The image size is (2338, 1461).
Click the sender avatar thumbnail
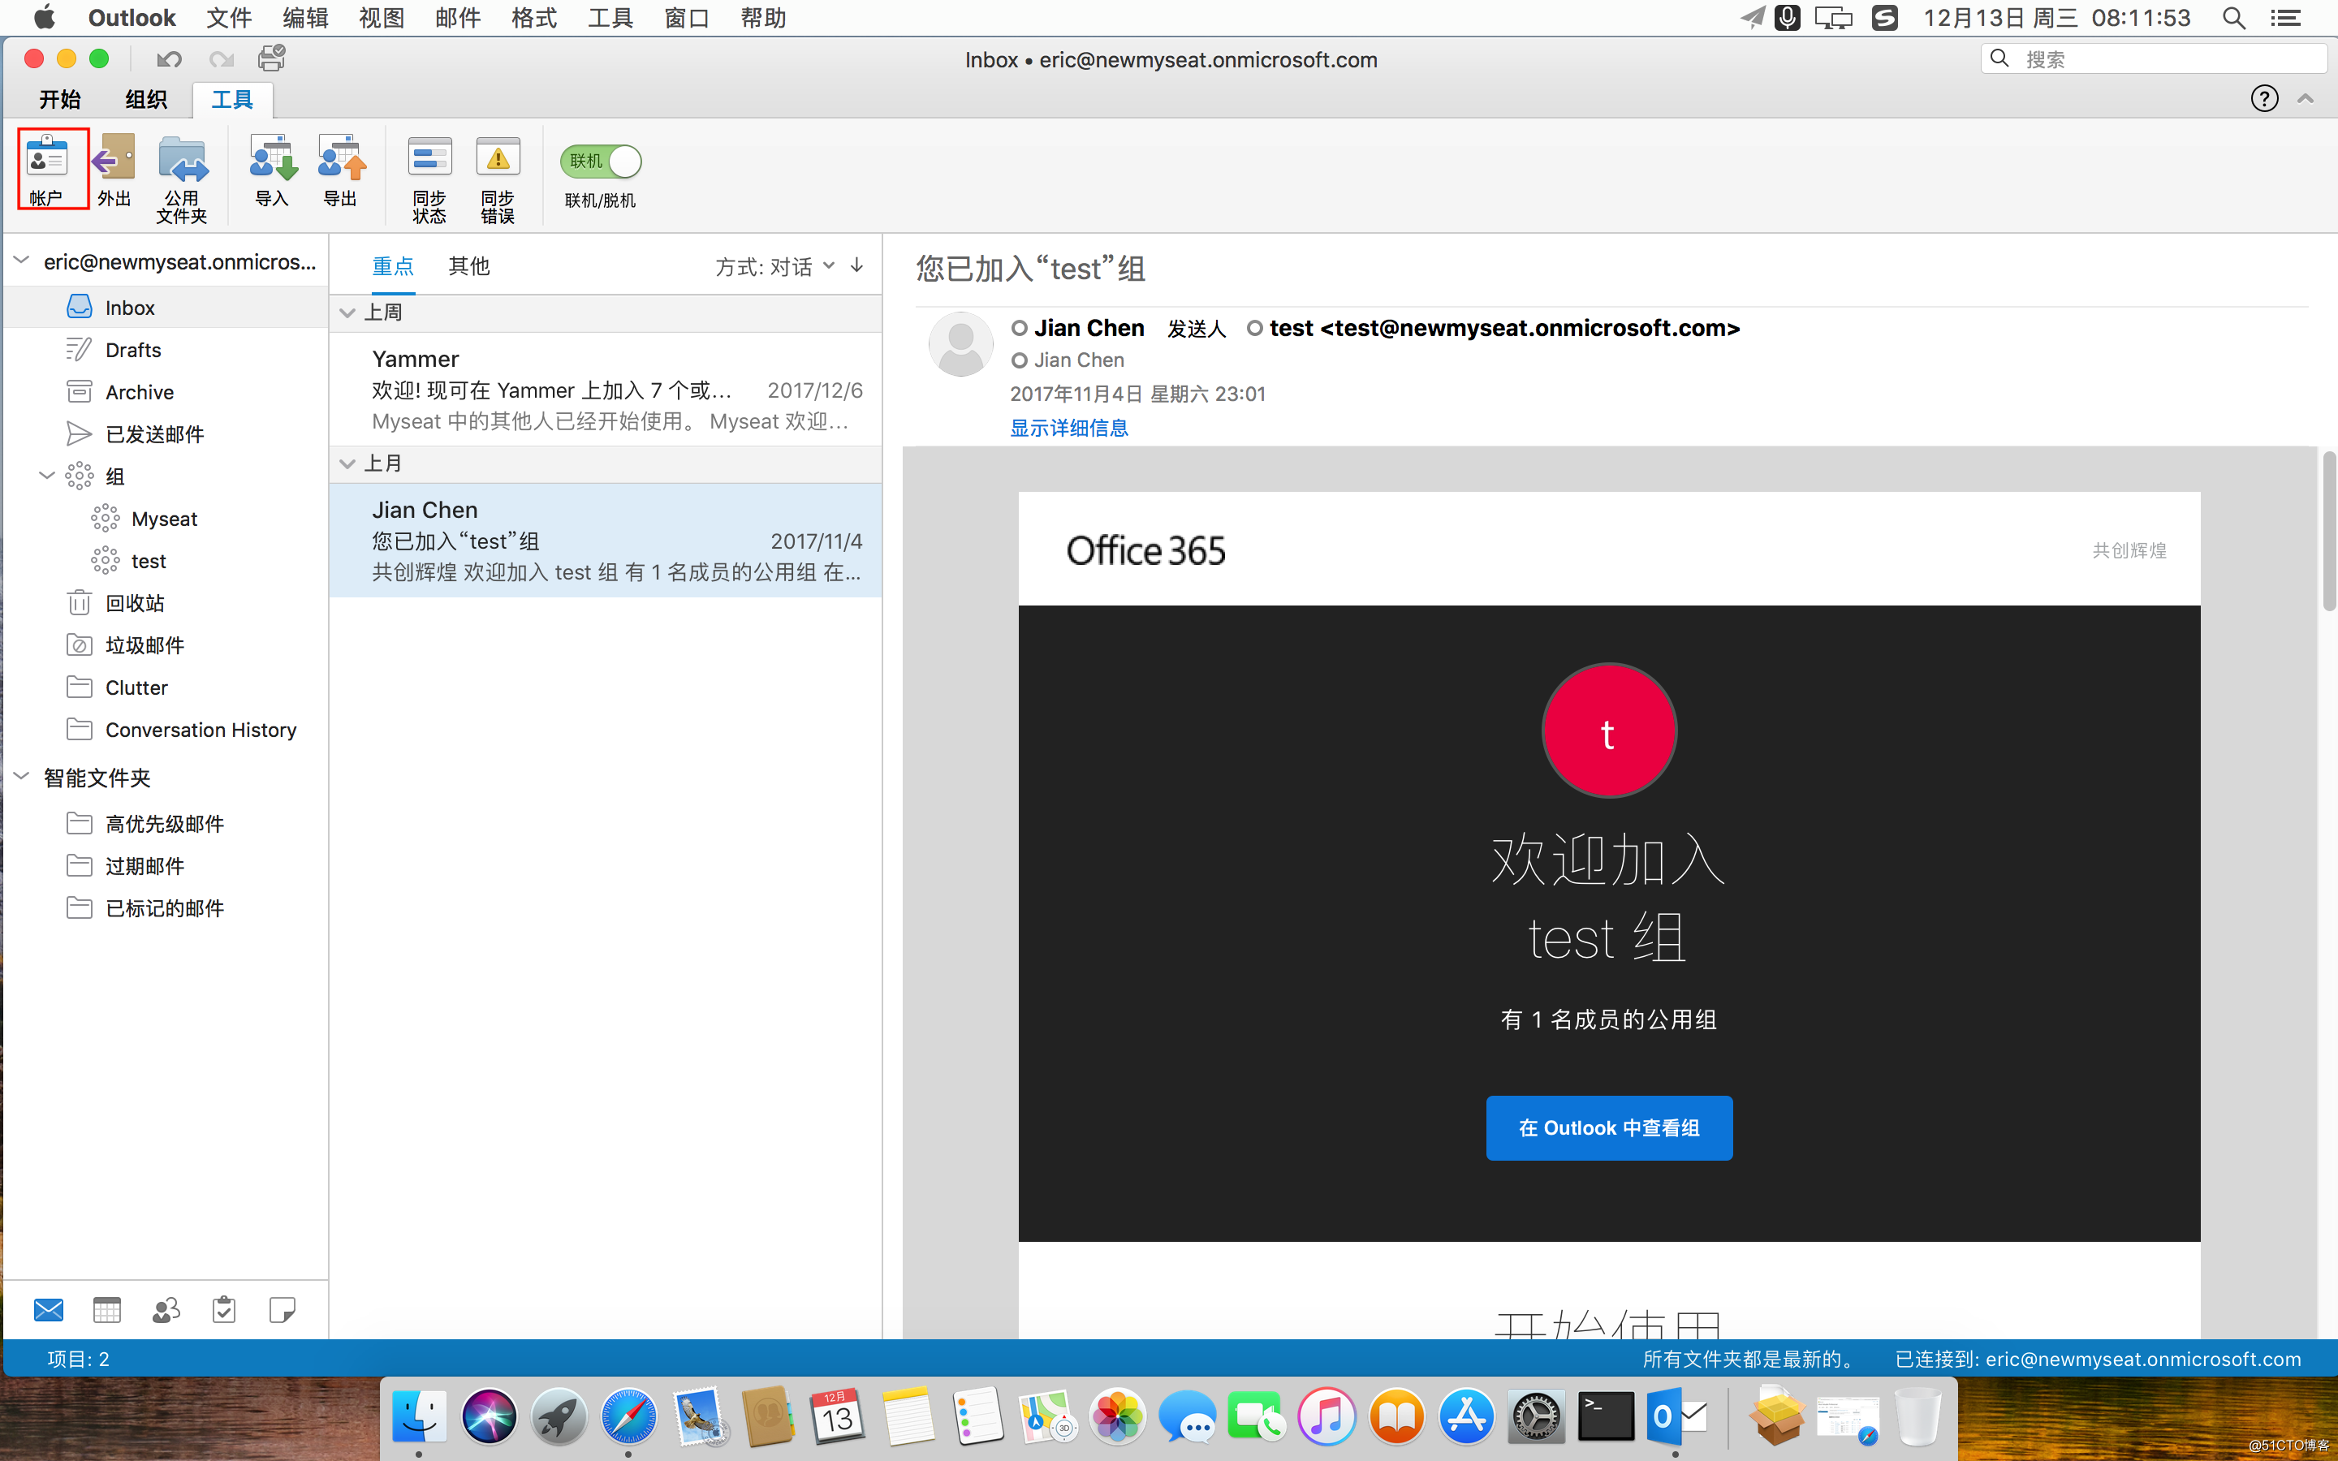point(960,344)
